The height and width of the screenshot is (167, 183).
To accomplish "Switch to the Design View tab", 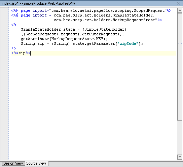I will pos(13,163).
